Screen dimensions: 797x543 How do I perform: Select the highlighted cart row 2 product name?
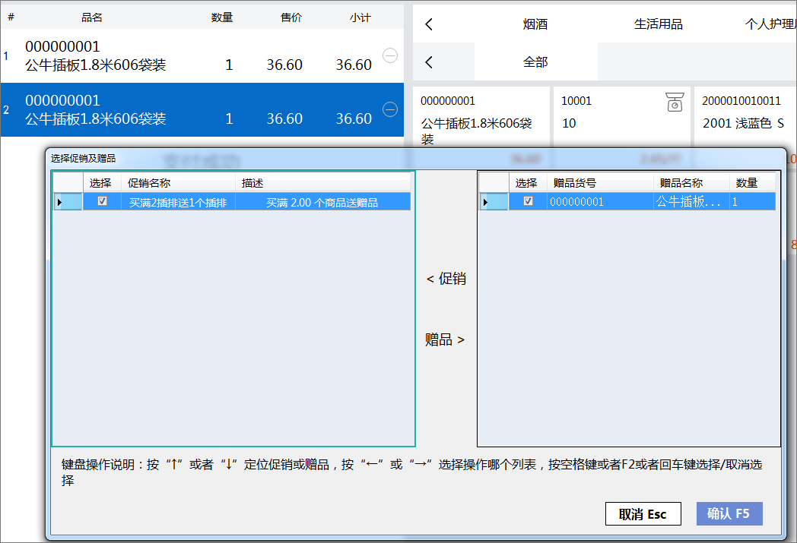[96, 118]
